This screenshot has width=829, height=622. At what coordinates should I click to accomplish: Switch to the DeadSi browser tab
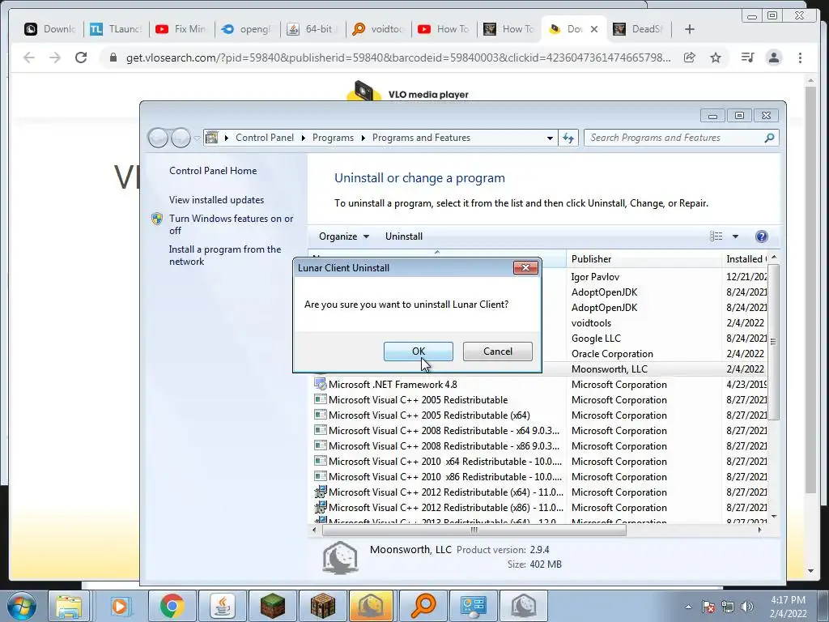[639, 29]
